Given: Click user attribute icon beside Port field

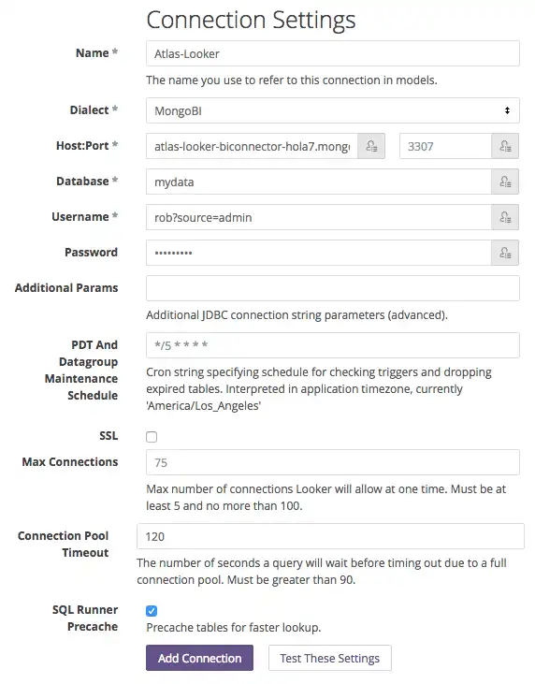Looking at the screenshot, I should [x=505, y=146].
